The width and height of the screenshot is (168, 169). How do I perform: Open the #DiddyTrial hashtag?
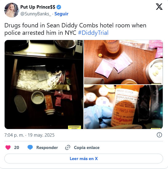point(93,33)
